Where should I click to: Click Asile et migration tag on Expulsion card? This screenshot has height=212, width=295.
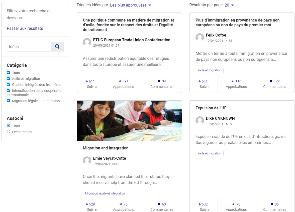(210, 153)
